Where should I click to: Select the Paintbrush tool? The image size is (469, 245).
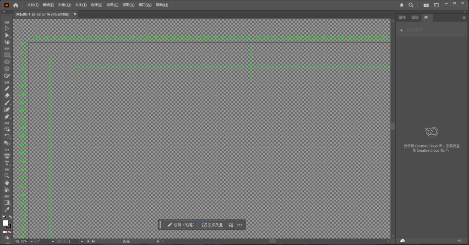pos(7,103)
